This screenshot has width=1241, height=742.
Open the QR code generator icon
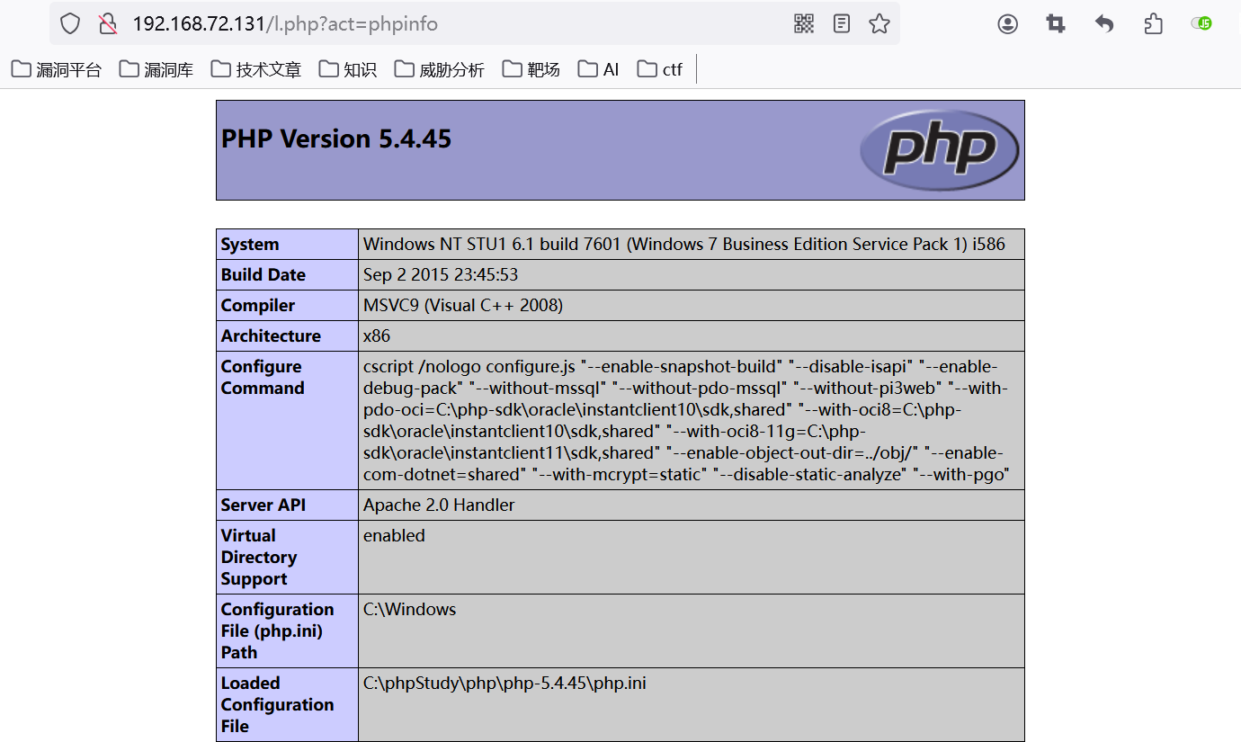pyautogui.click(x=804, y=23)
